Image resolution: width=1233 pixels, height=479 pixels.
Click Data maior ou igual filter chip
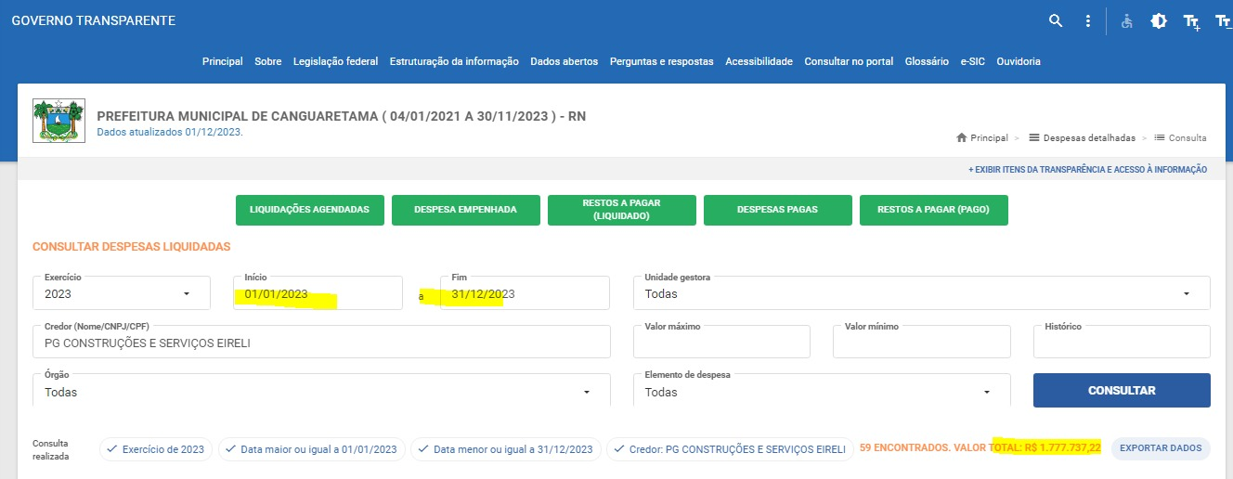click(x=311, y=449)
